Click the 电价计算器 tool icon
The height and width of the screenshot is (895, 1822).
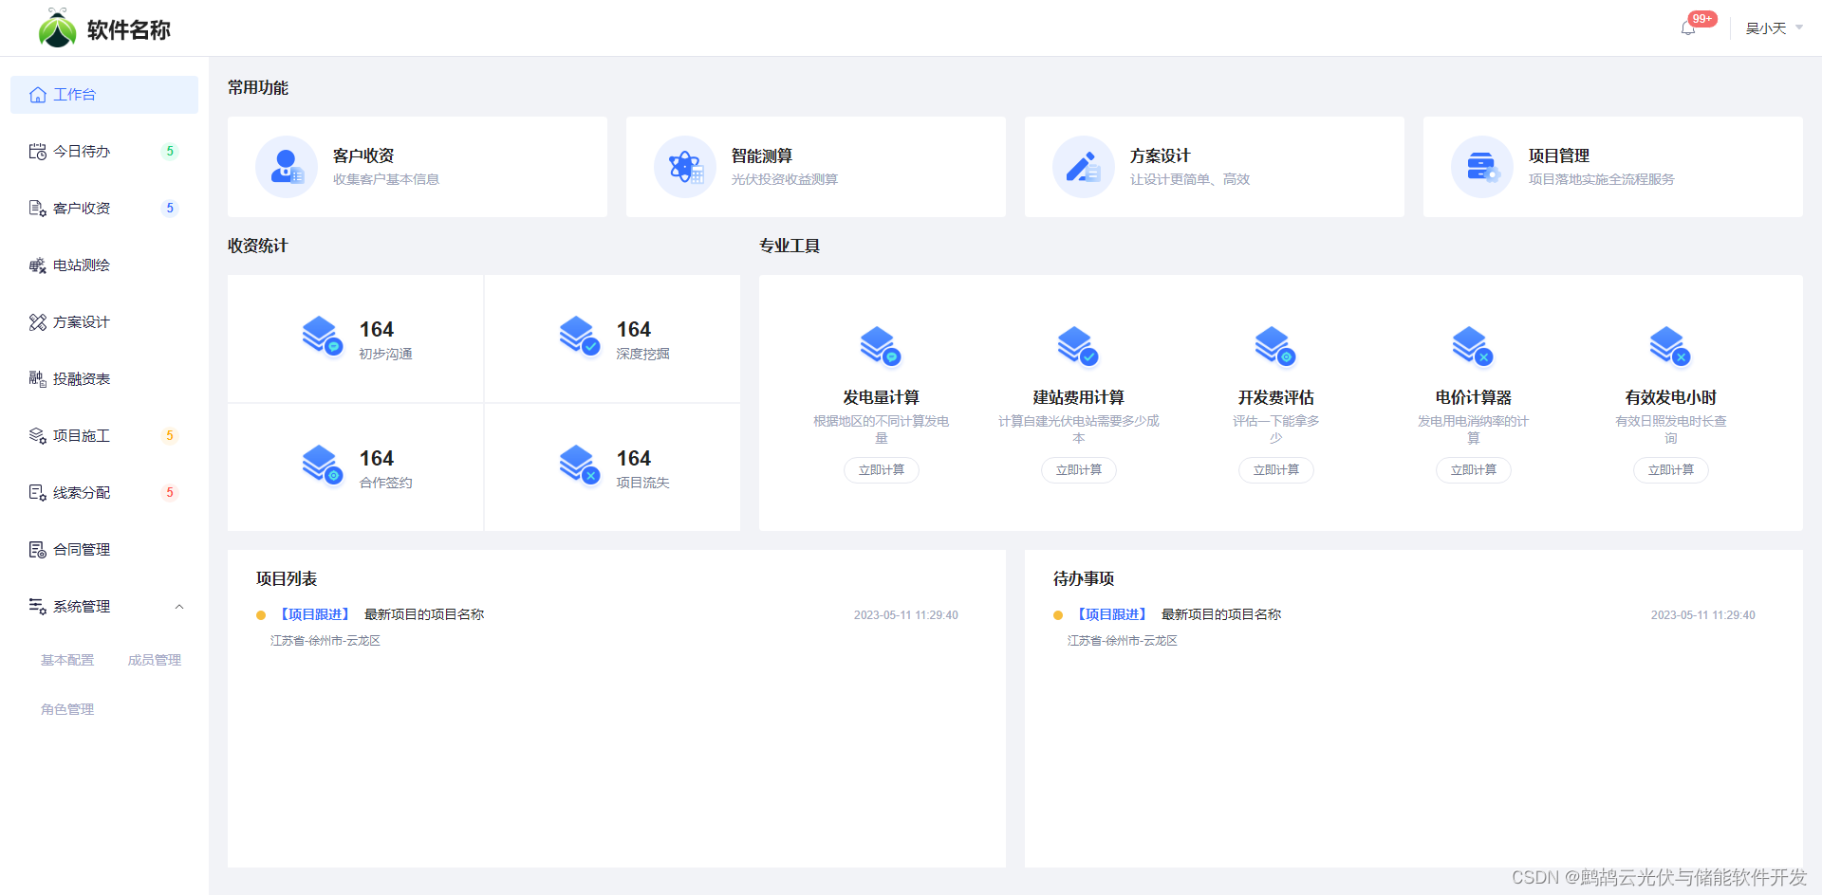coord(1473,346)
